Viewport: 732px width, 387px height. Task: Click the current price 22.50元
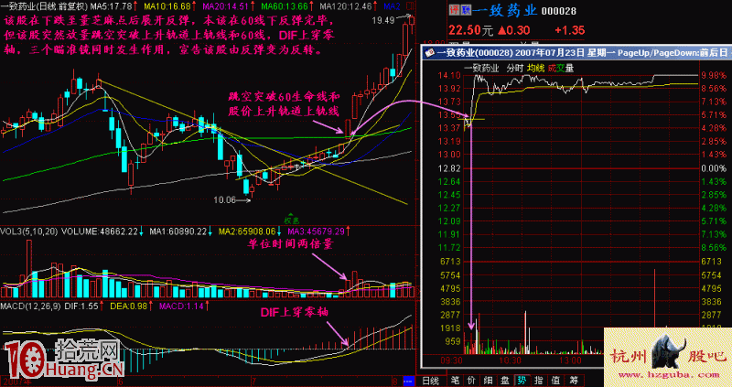pos(470,30)
